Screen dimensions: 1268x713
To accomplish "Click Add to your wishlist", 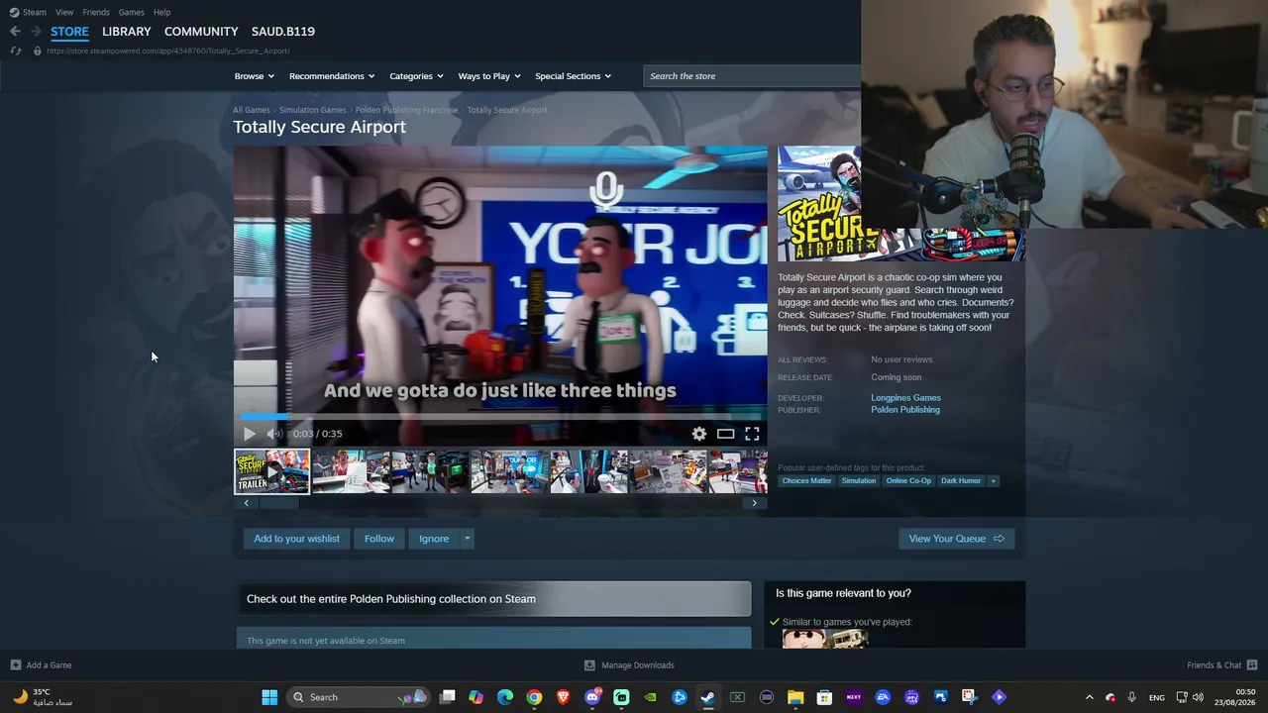I will [x=296, y=539].
